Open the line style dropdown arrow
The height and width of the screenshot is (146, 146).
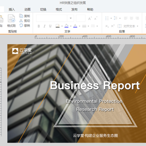[x=88, y=26]
